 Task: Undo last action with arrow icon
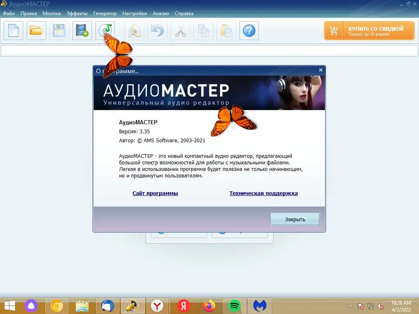pyautogui.click(x=158, y=31)
